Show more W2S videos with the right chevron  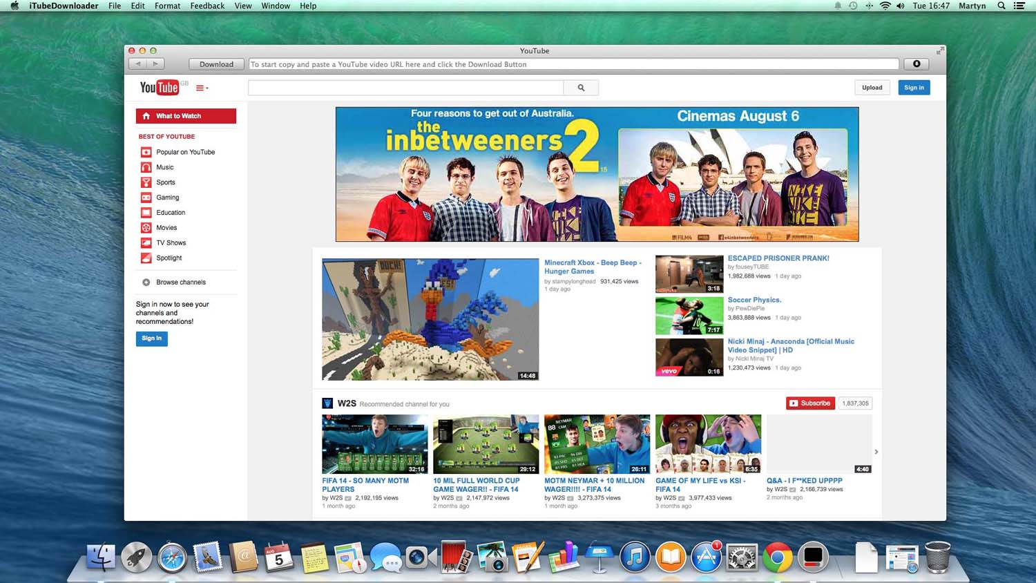click(x=876, y=452)
